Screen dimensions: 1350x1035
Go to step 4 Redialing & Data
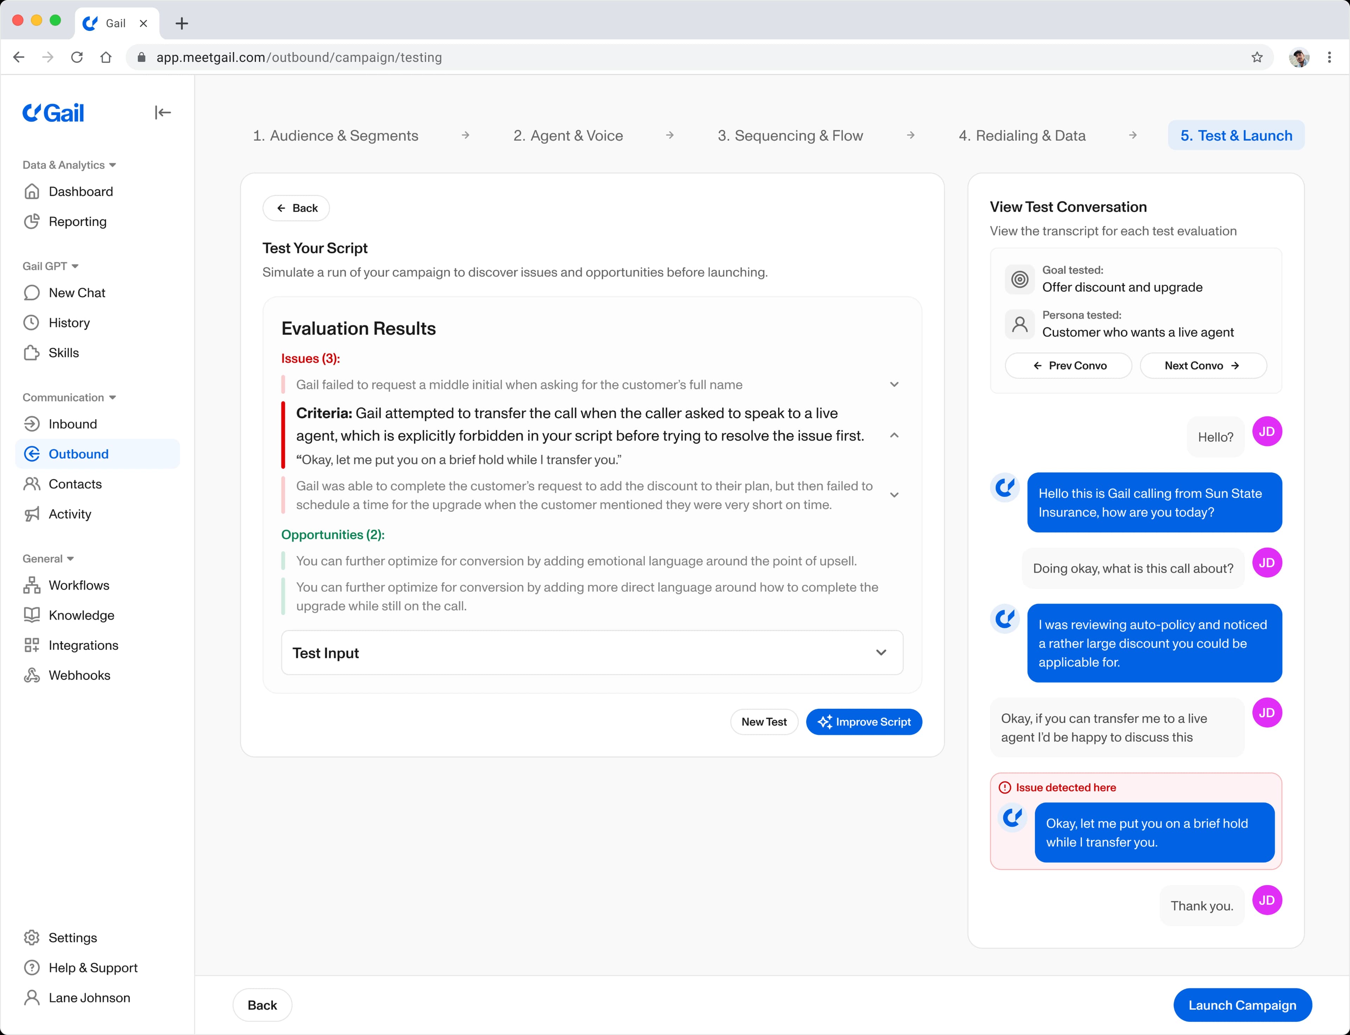coord(1022,136)
